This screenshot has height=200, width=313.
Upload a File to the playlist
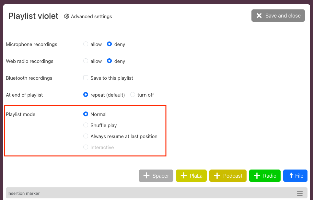point(295,176)
